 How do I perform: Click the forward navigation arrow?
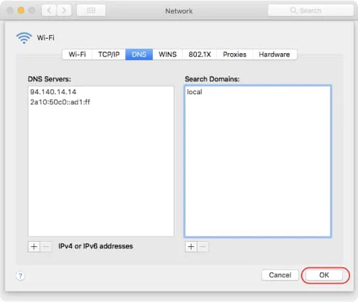(x=64, y=10)
